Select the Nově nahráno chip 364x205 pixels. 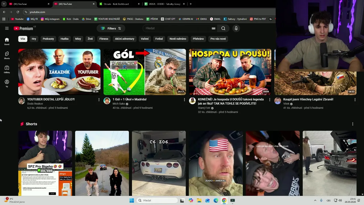click(x=178, y=39)
